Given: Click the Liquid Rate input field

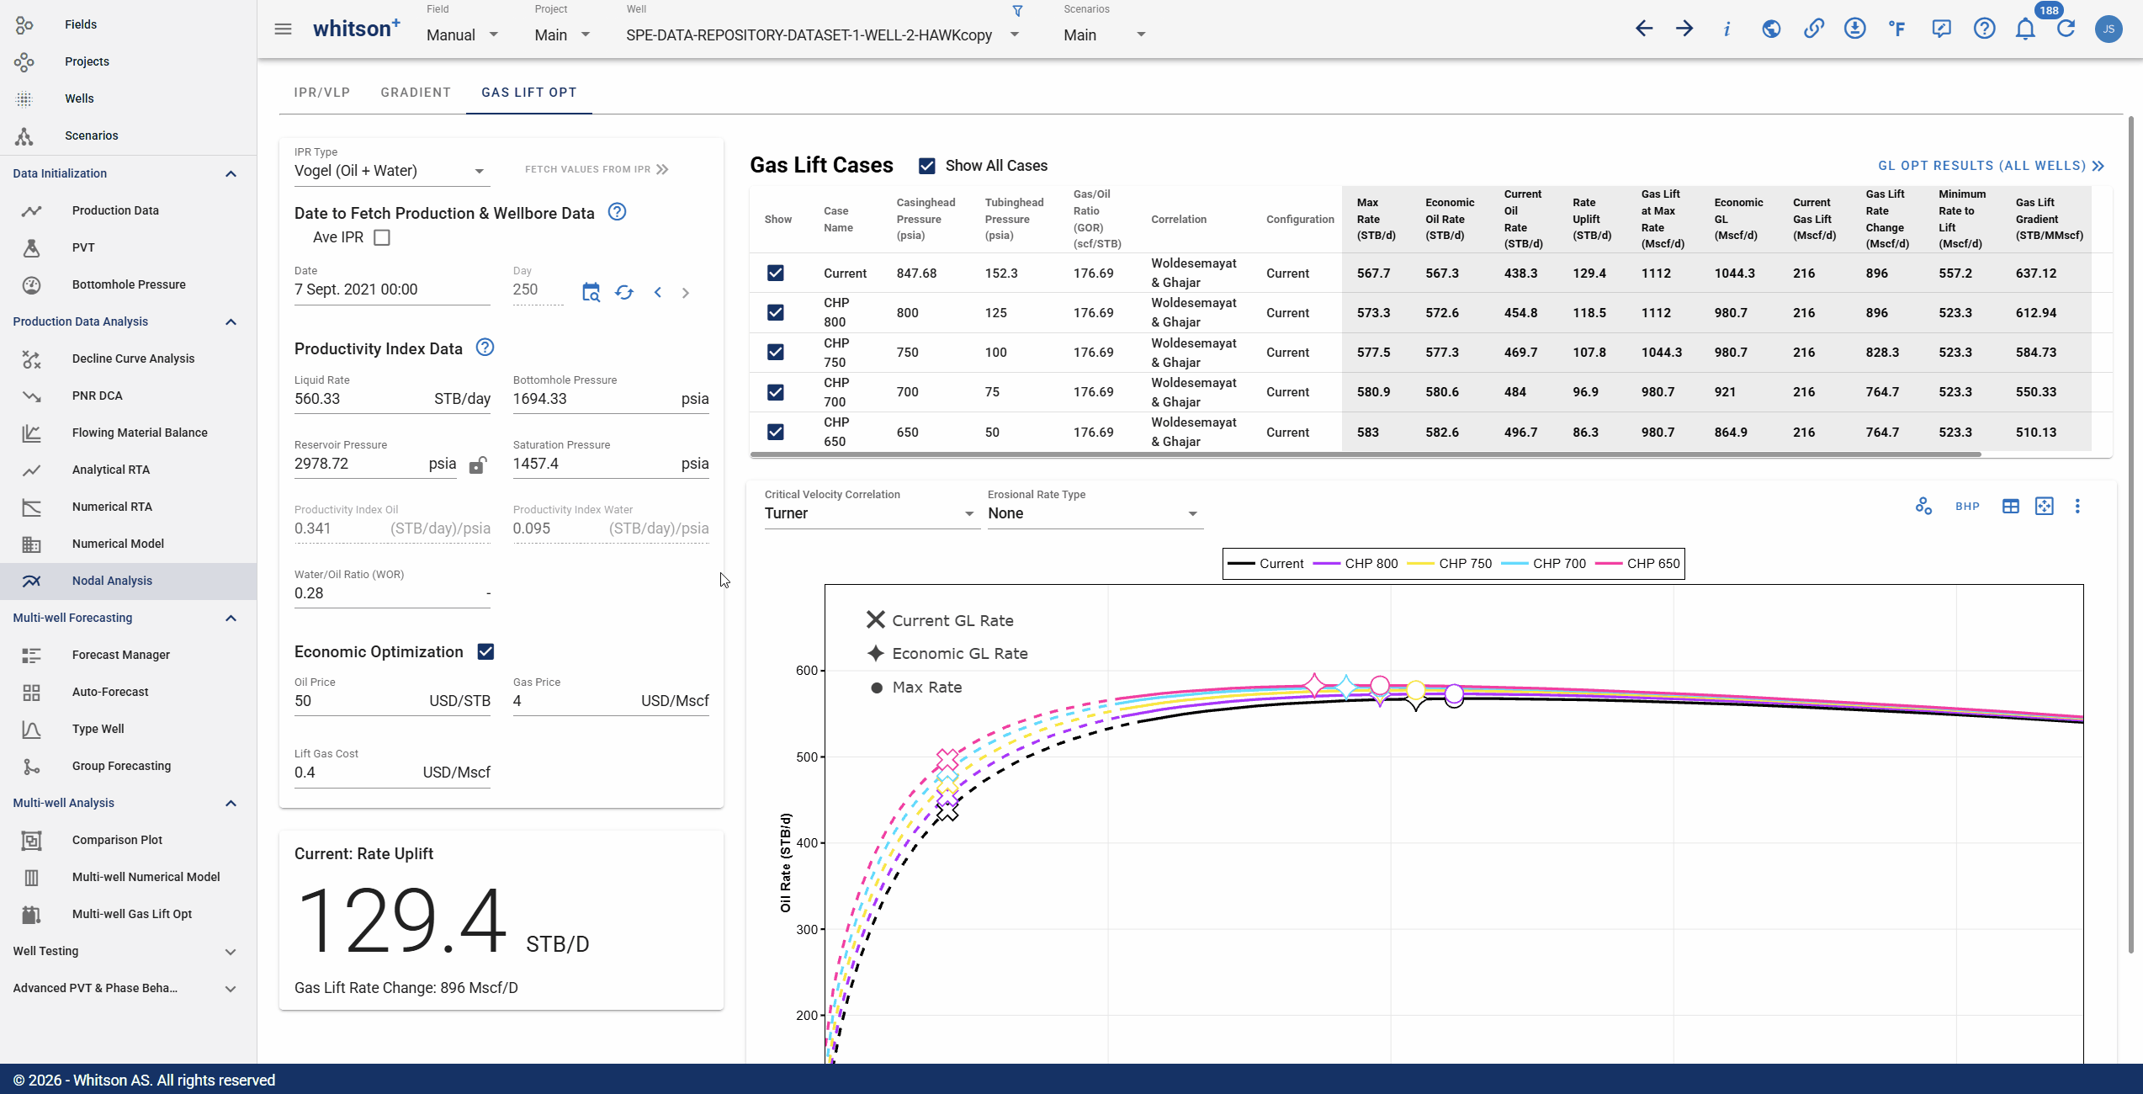Looking at the screenshot, I should click(x=392, y=399).
